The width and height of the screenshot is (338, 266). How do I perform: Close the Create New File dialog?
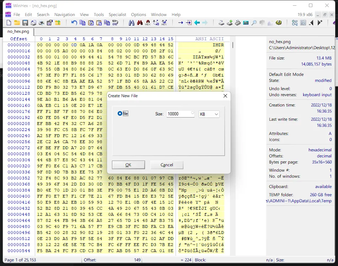pos(225,96)
